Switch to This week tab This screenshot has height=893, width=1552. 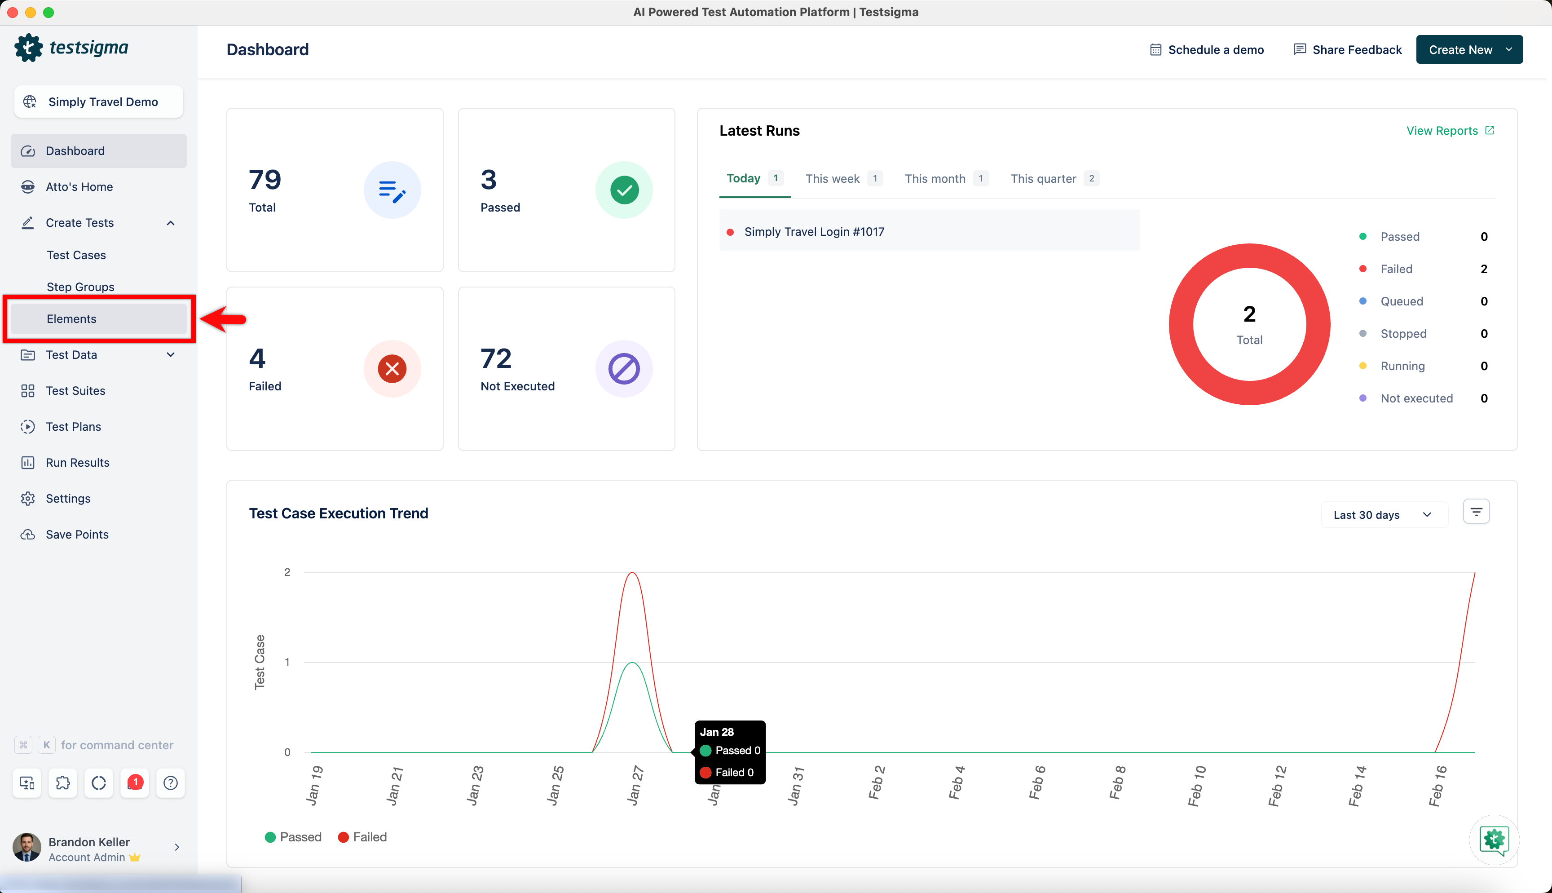click(833, 178)
